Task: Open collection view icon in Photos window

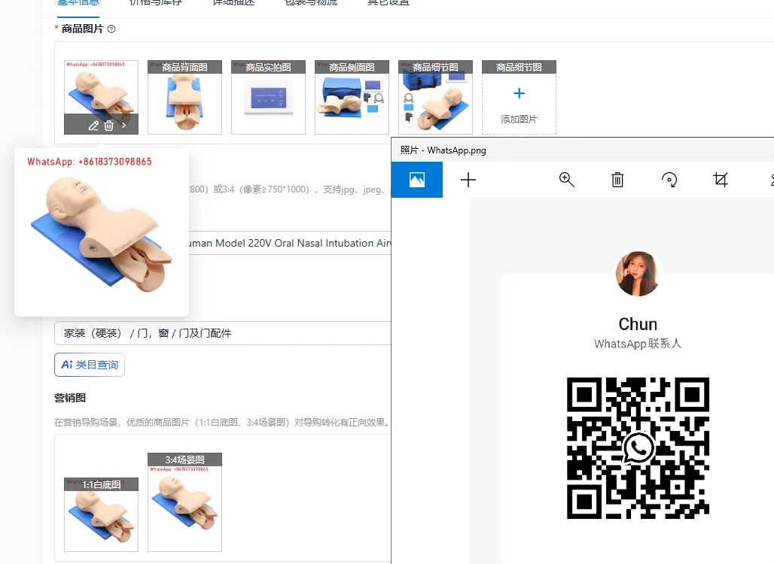Action: 417,180
